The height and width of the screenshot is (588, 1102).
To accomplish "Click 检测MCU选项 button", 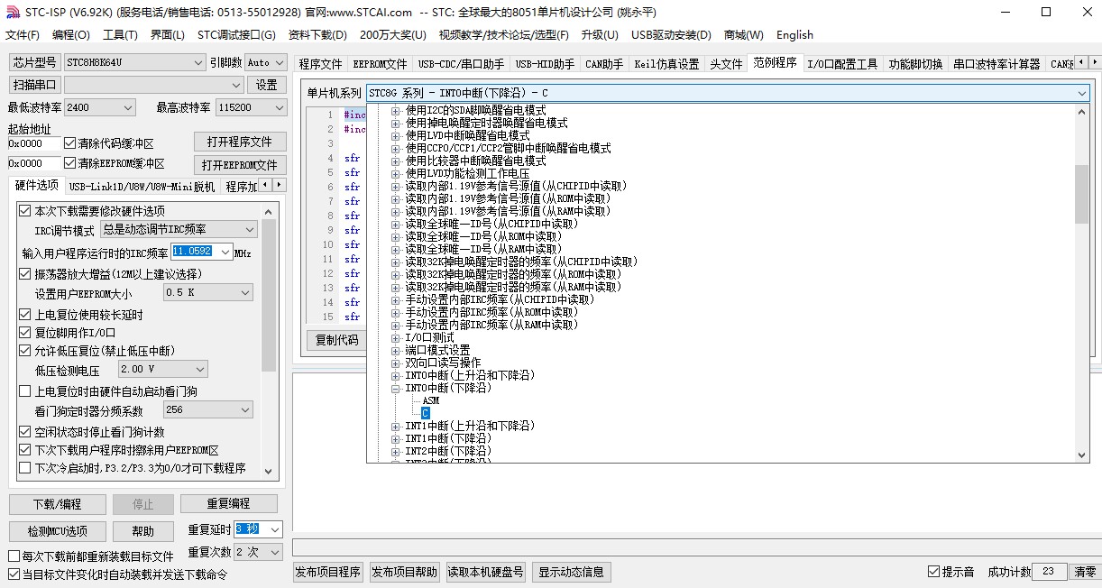I will point(57,531).
